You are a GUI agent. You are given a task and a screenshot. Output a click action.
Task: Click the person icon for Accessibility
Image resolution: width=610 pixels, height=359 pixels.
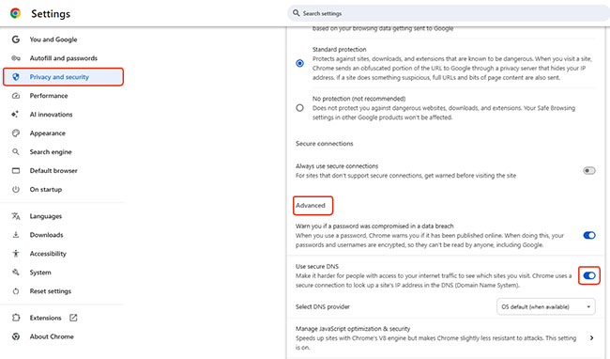pyautogui.click(x=16, y=254)
